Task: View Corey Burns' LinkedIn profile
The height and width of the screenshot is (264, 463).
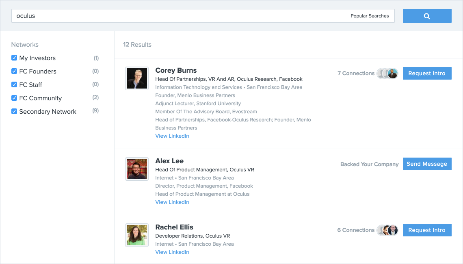Action: click(172, 136)
